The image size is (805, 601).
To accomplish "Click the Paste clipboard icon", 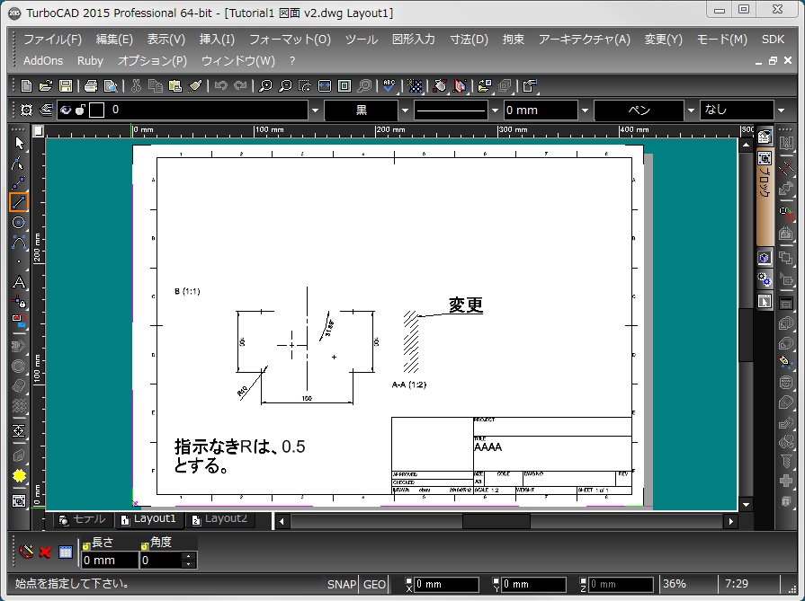I will coord(175,86).
